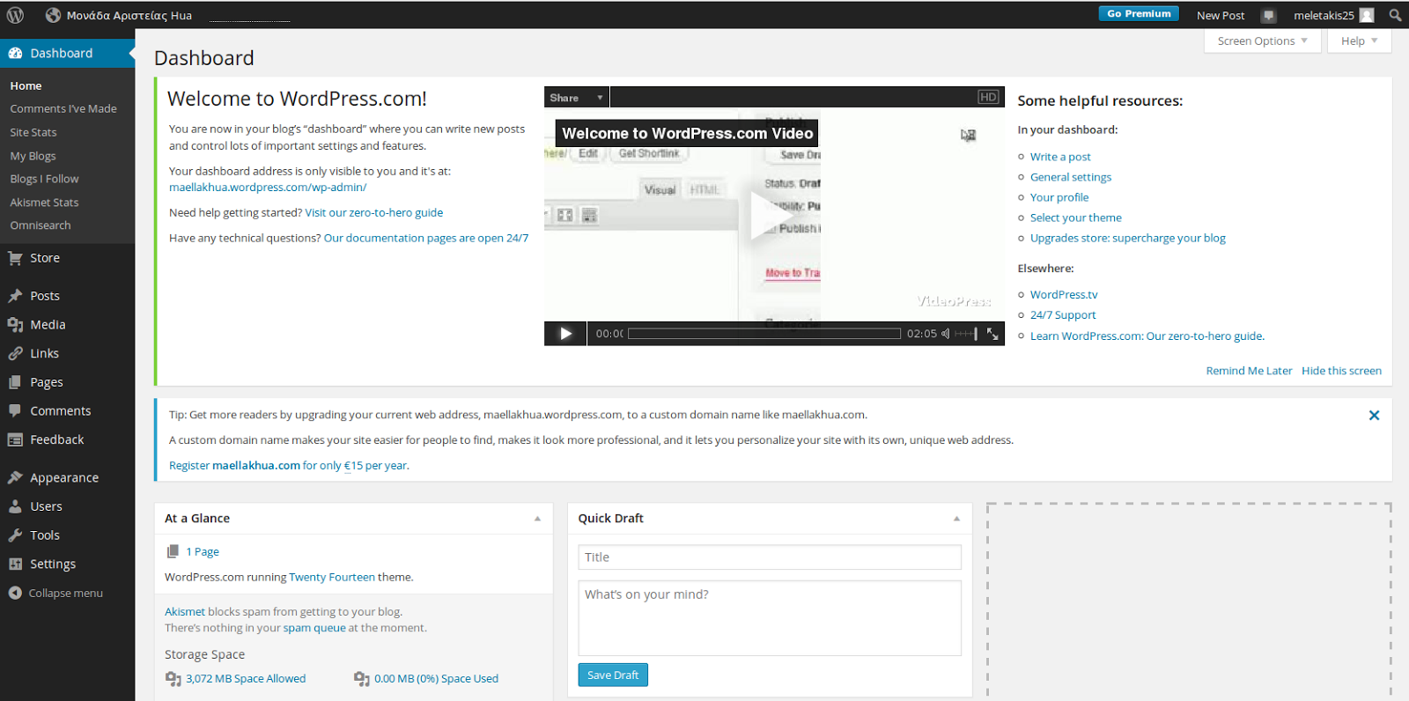The image size is (1409, 701).
Task: Open Blogs I Follow
Action: pyautogui.click(x=44, y=179)
